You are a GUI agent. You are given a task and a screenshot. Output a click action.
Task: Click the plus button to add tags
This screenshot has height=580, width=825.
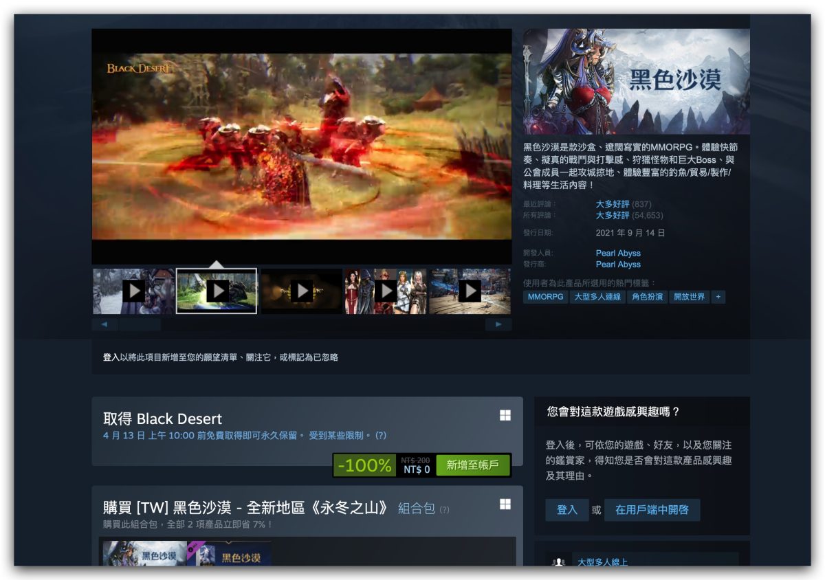718,297
